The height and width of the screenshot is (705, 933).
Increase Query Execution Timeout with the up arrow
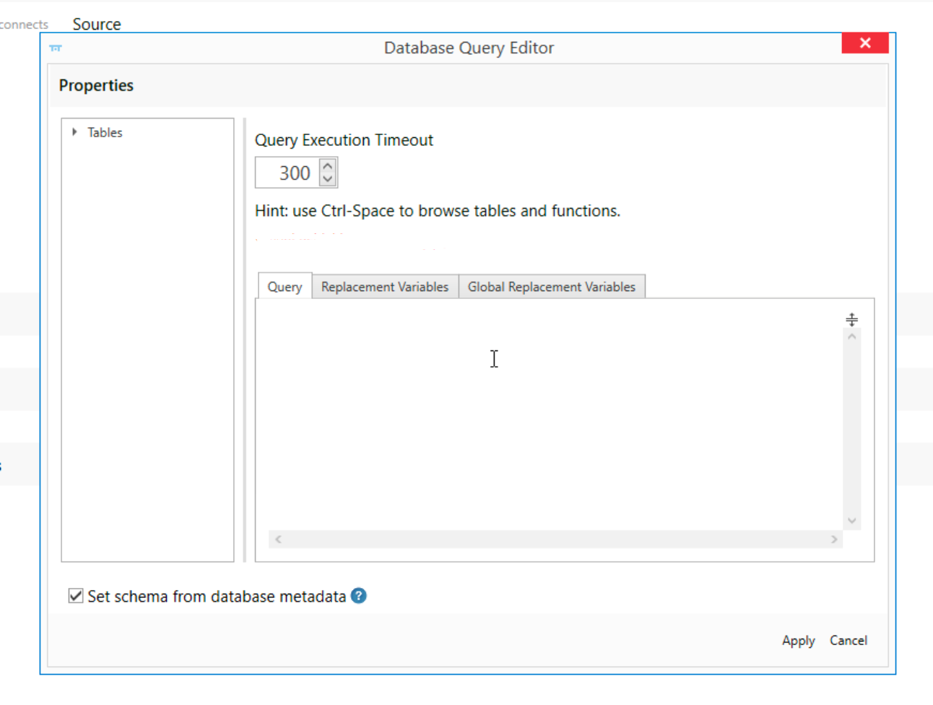(326, 165)
